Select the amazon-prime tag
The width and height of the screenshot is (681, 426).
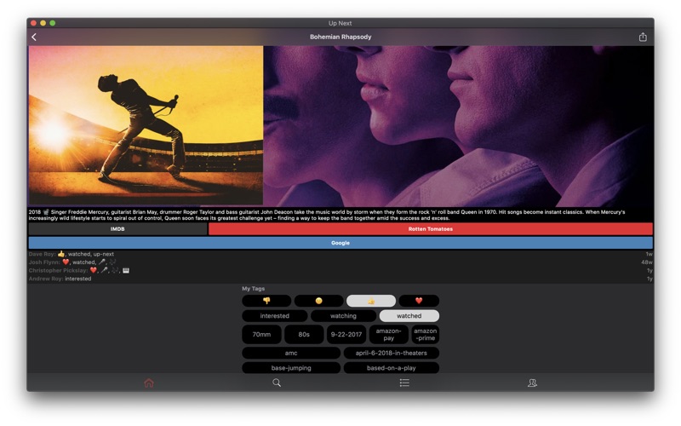tap(425, 335)
